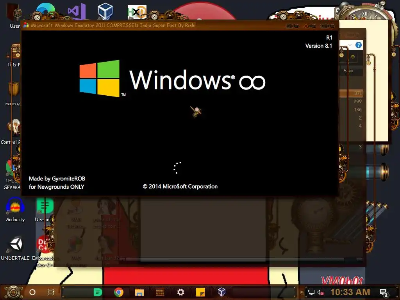Open the VirtualBox desktop shortcut
The image size is (400, 300).
coord(105,11)
